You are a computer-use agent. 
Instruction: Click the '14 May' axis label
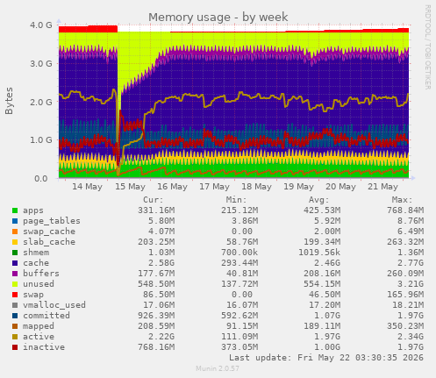pyautogui.click(x=87, y=187)
